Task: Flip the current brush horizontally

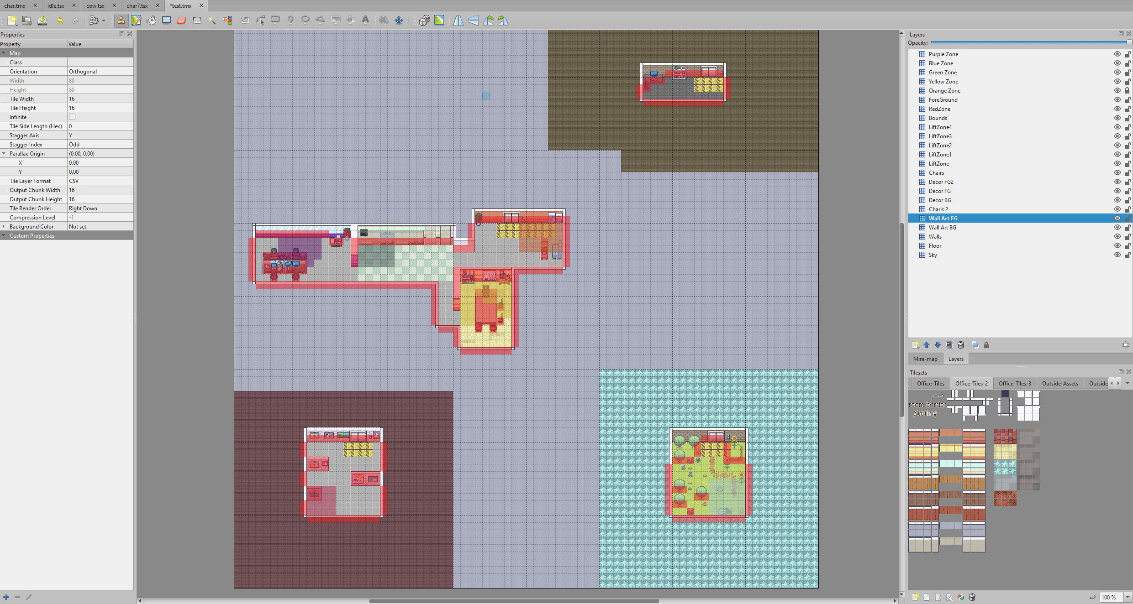Action: (x=458, y=21)
